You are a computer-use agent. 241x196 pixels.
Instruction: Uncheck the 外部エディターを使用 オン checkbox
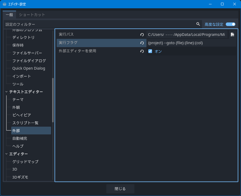(150, 51)
